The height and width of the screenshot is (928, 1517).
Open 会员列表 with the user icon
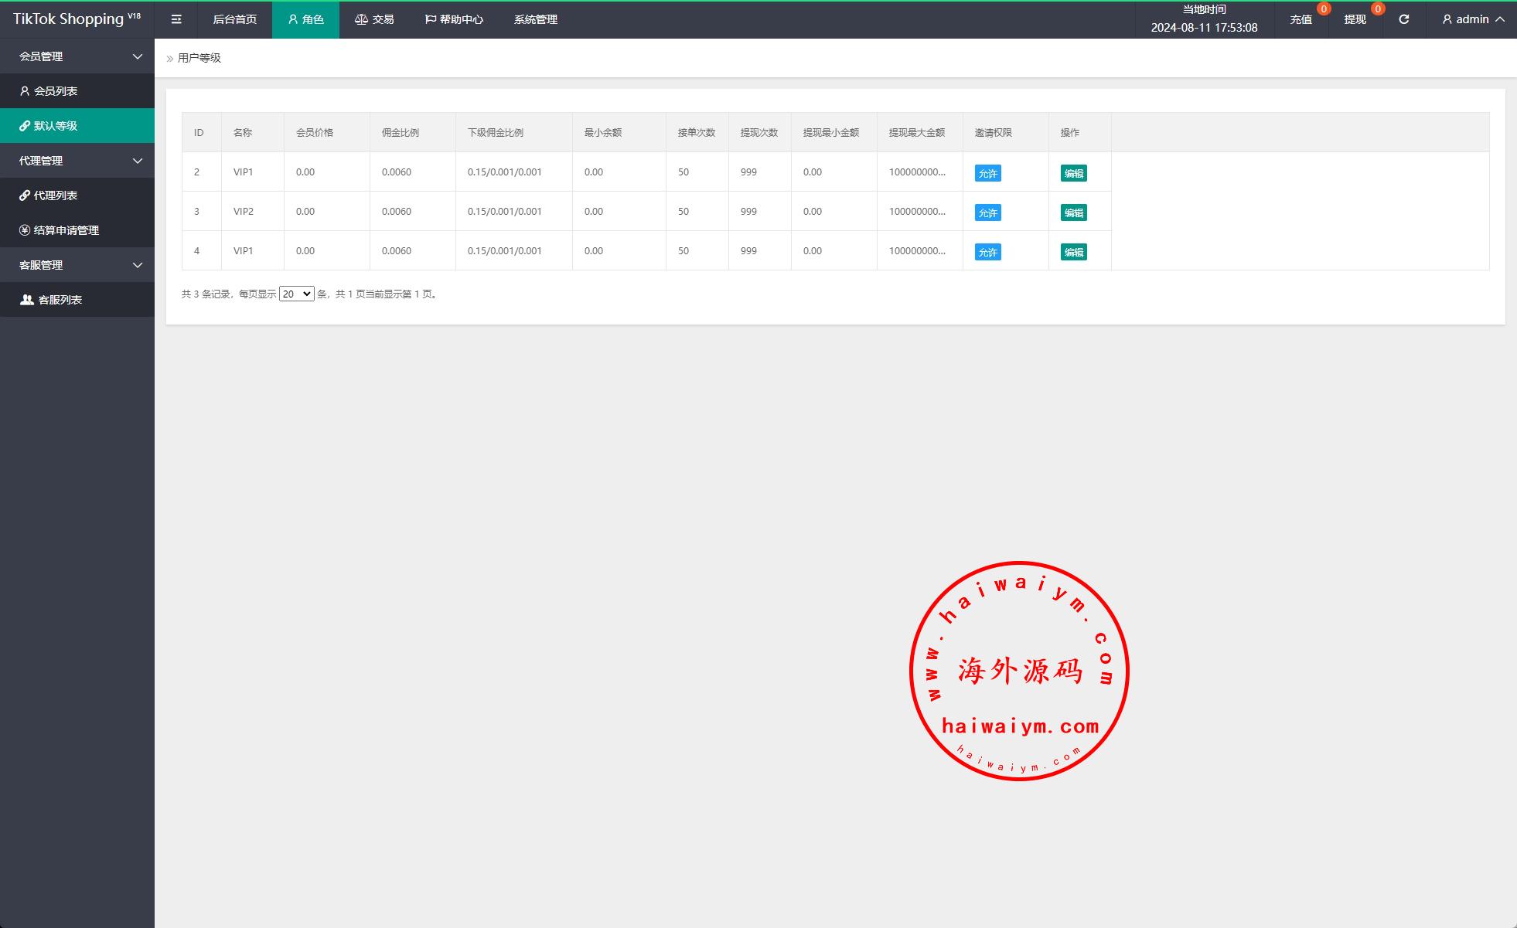coord(49,91)
